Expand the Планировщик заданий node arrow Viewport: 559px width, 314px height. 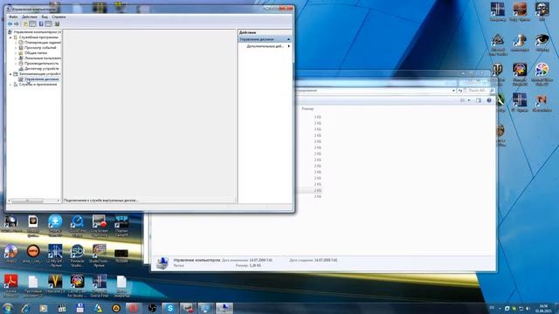[16, 43]
